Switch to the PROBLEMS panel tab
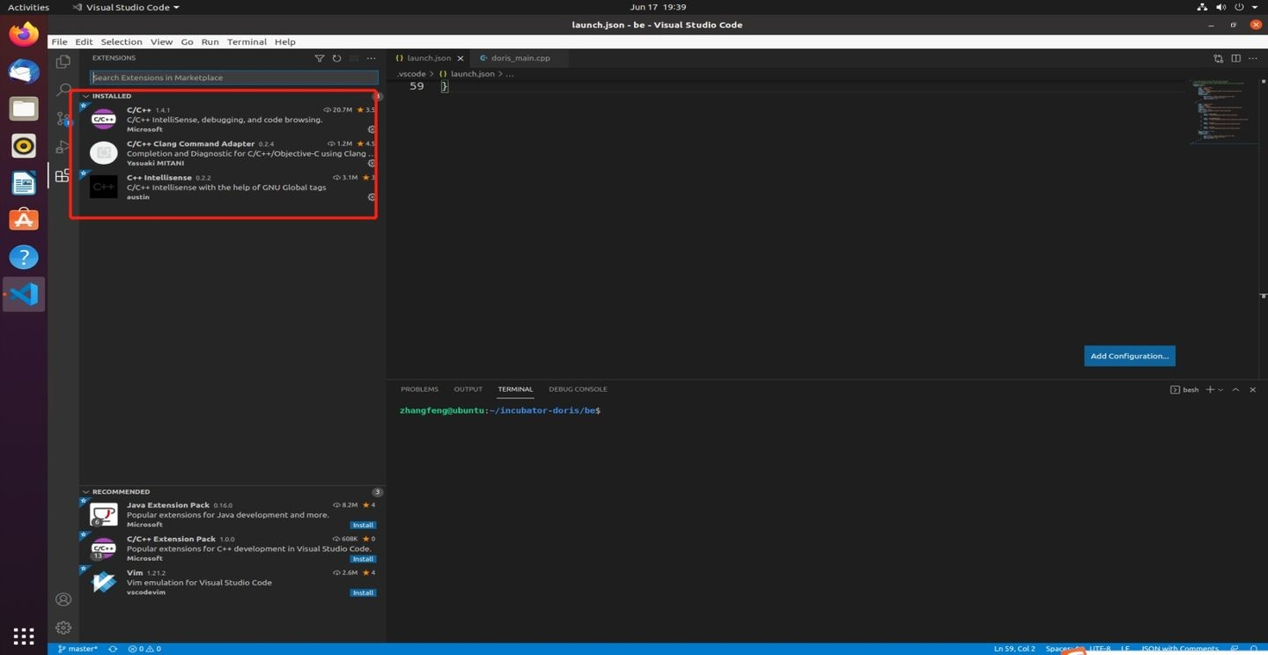This screenshot has width=1268, height=655. click(x=419, y=389)
